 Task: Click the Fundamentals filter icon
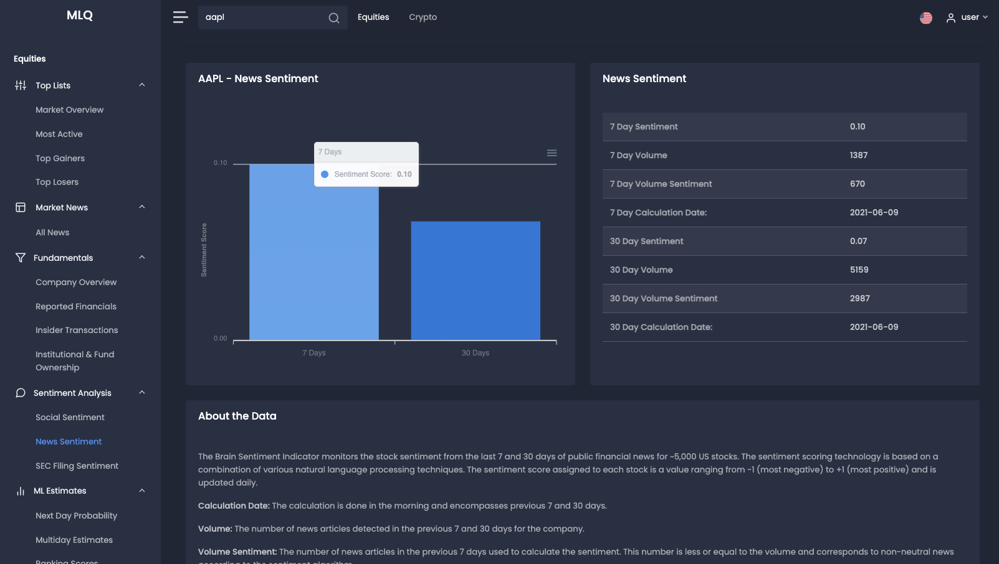[21, 258]
